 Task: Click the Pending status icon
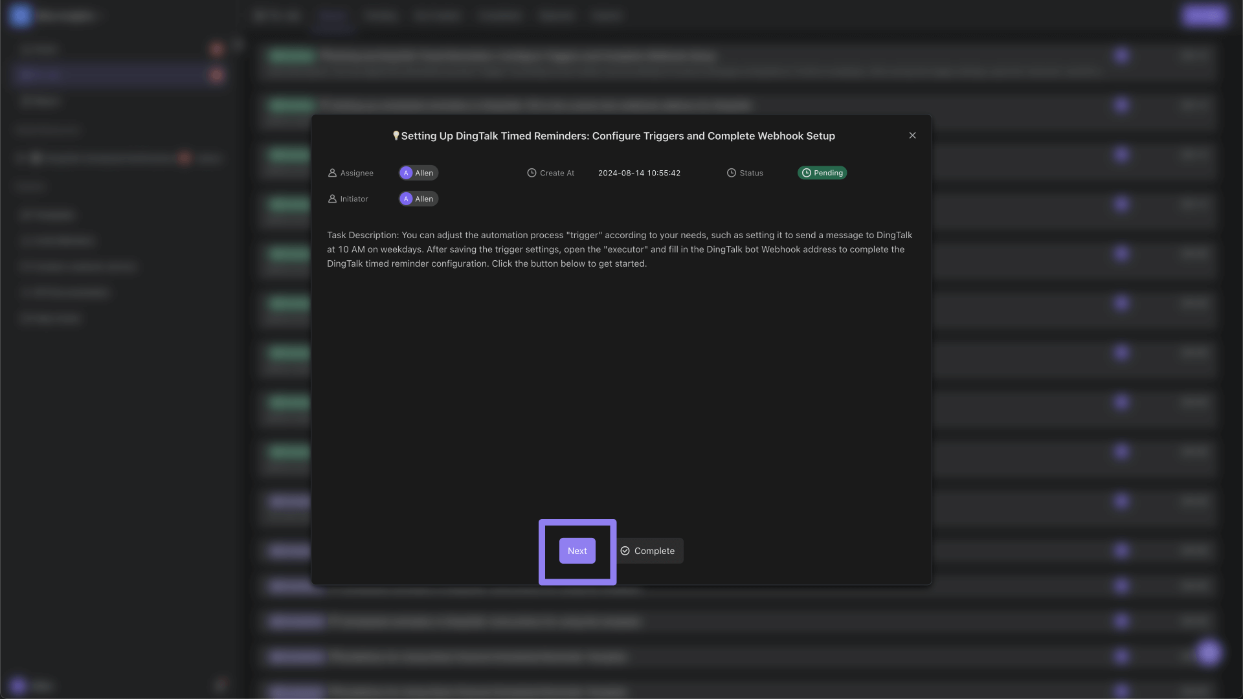(x=807, y=172)
